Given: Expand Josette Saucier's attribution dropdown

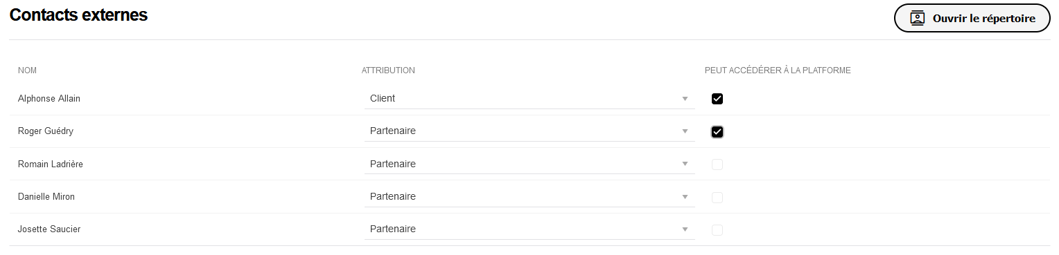Looking at the screenshot, I should coord(529,229).
